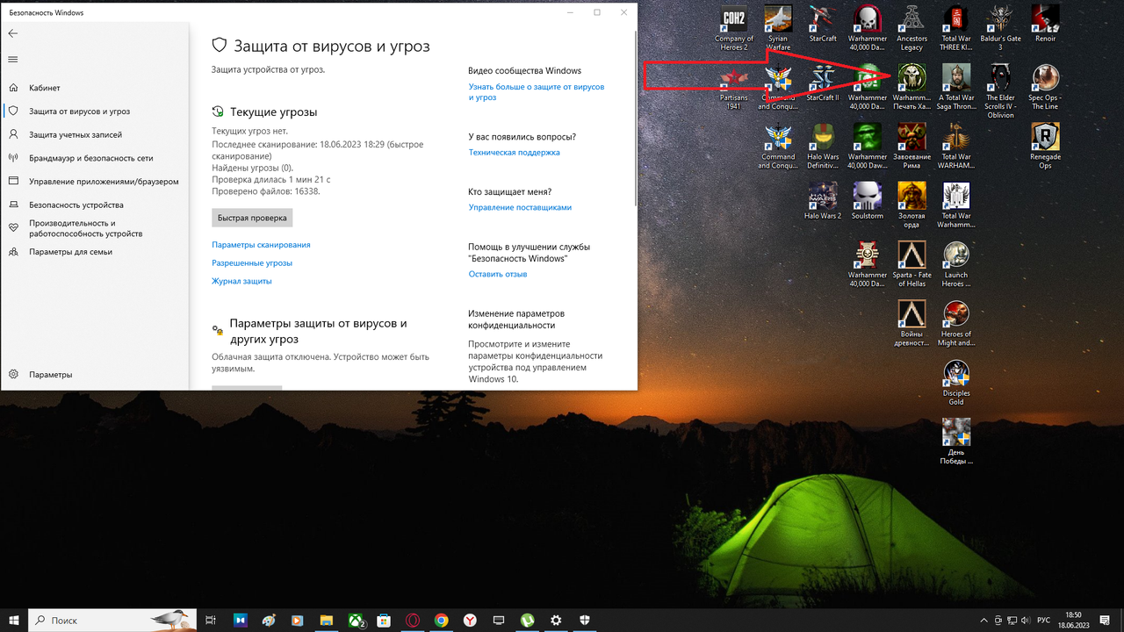
Task: Open the Журнал защиты link
Action: point(241,281)
